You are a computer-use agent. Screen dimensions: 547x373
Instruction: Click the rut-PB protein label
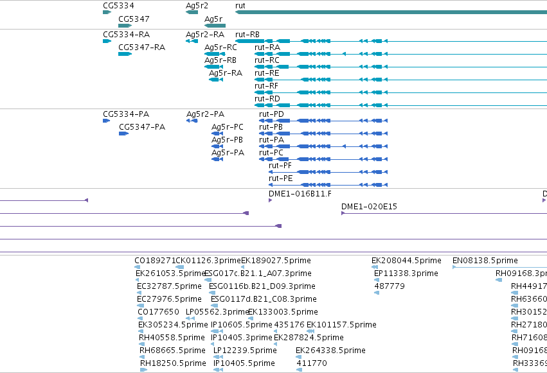pos(271,127)
